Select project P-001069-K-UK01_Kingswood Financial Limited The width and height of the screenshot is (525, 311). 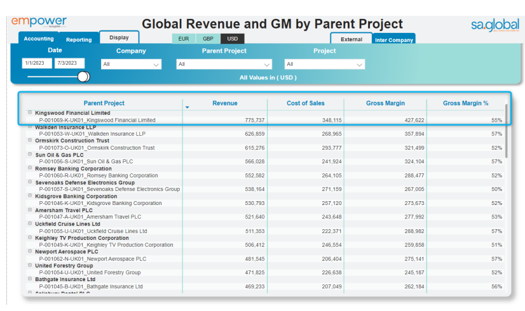pos(97,120)
